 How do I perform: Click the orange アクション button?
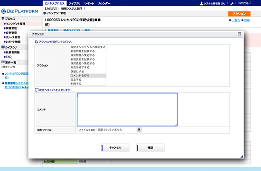(x=239, y=14)
